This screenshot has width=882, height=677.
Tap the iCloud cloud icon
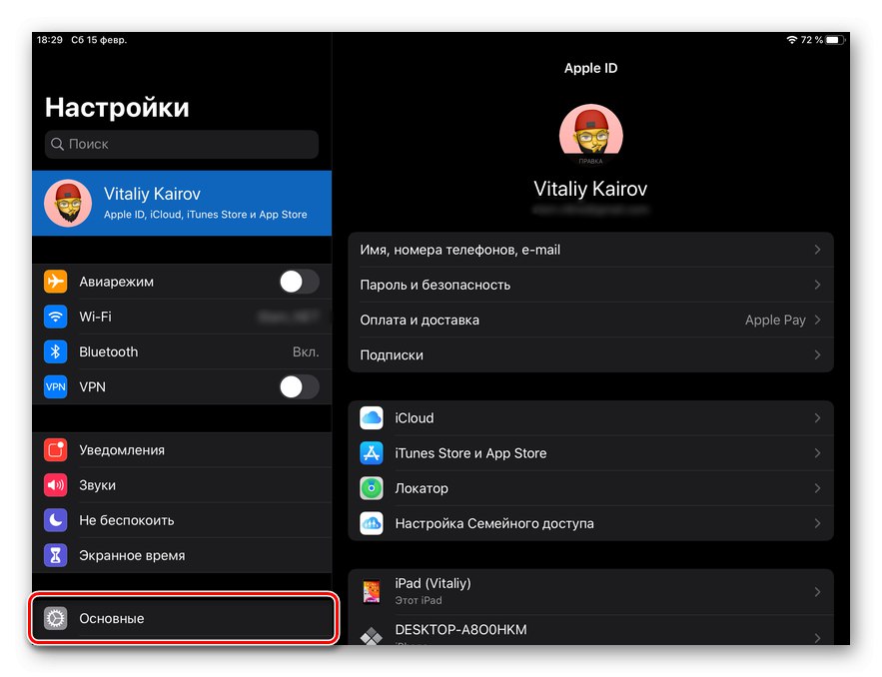click(x=372, y=417)
